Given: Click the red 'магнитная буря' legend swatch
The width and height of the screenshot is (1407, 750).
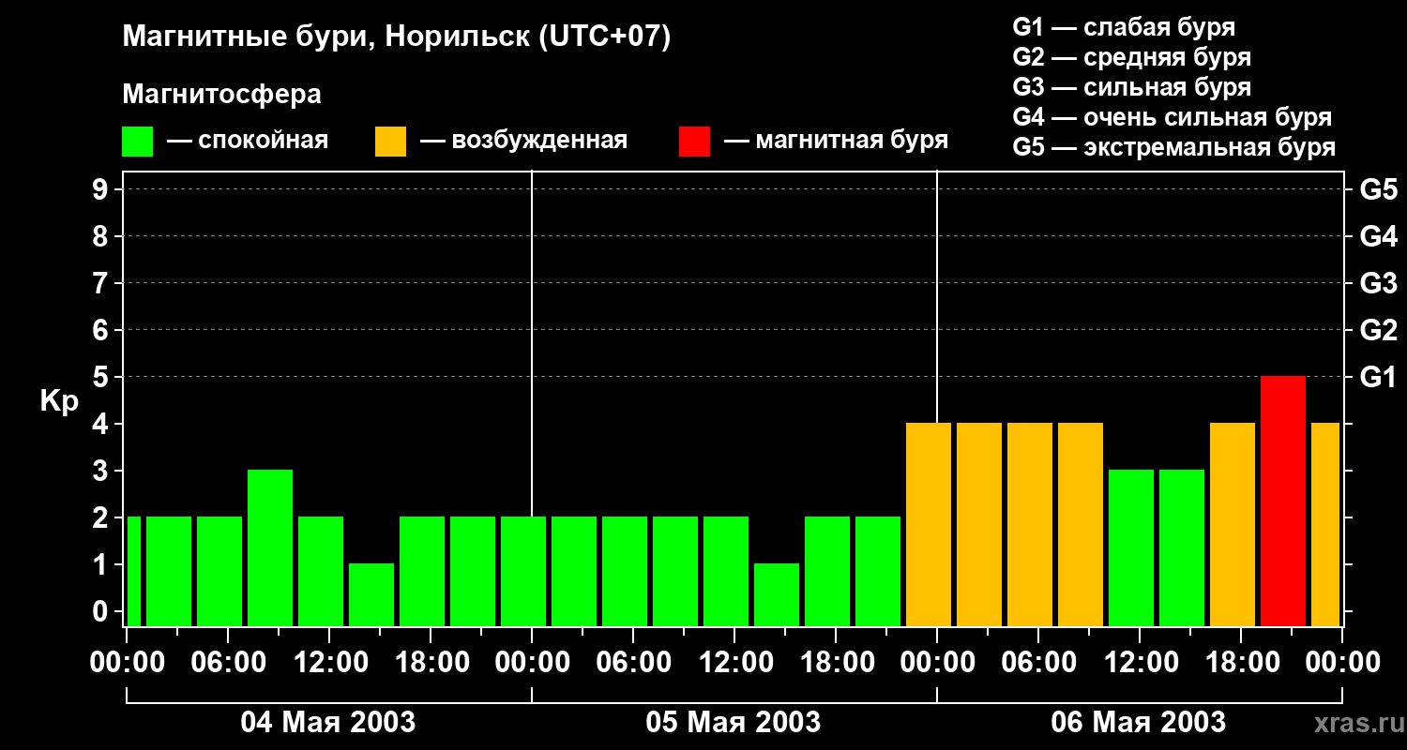Looking at the screenshot, I should 694,142.
